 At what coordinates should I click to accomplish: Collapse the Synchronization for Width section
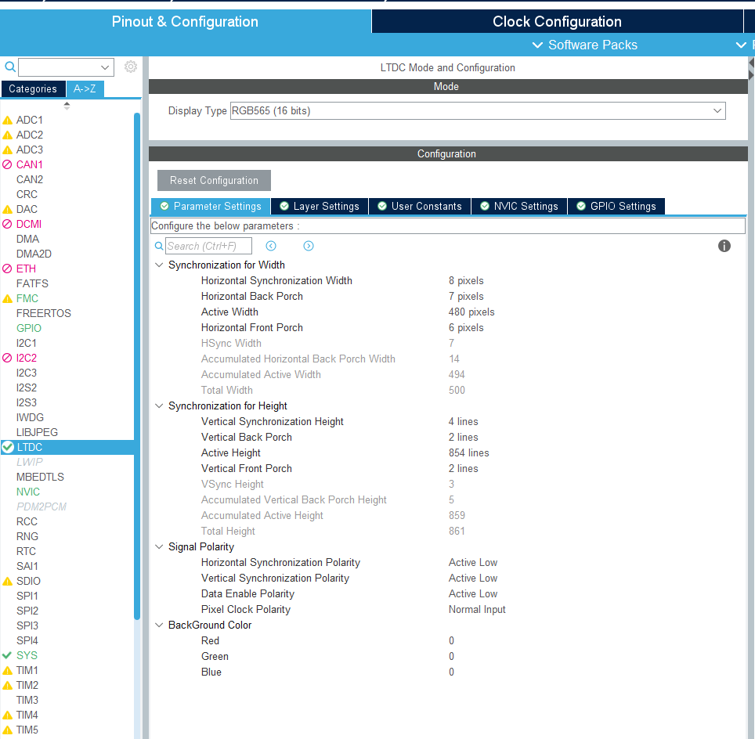coord(160,265)
